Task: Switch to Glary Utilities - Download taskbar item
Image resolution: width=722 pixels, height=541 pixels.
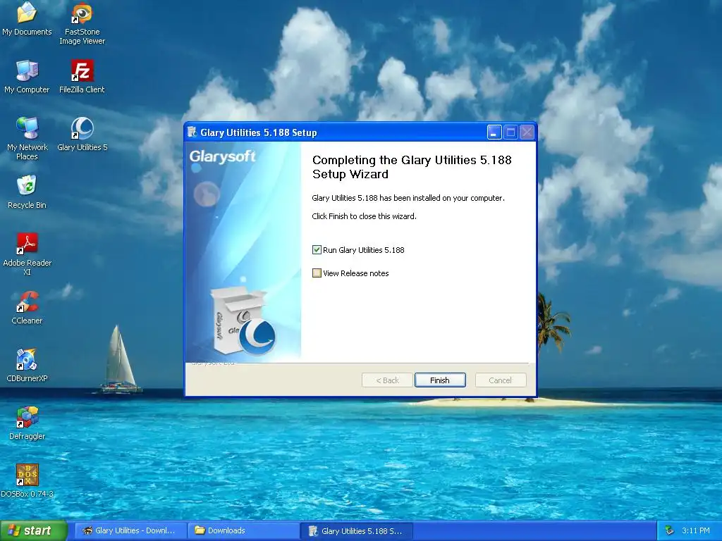Action: click(130, 530)
